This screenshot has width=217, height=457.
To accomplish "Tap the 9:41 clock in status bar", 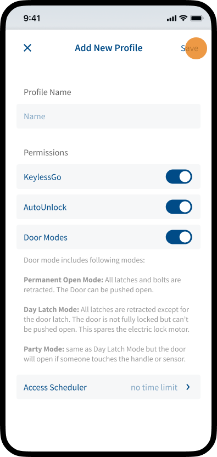I will pos(32,18).
